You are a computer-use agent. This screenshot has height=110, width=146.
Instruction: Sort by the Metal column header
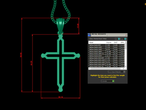(x=97, y=42)
